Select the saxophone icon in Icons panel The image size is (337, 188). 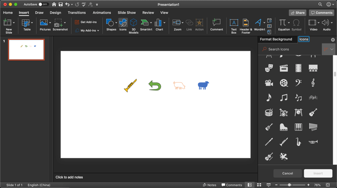point(298,142)
